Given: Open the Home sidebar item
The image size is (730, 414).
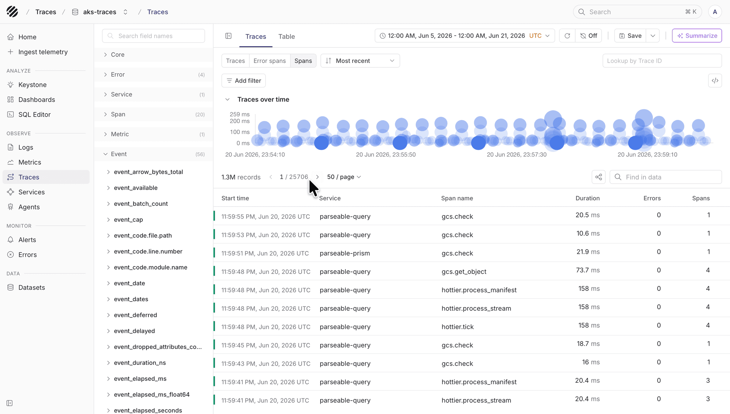Looking at the screenshot, I should (46, 37).
